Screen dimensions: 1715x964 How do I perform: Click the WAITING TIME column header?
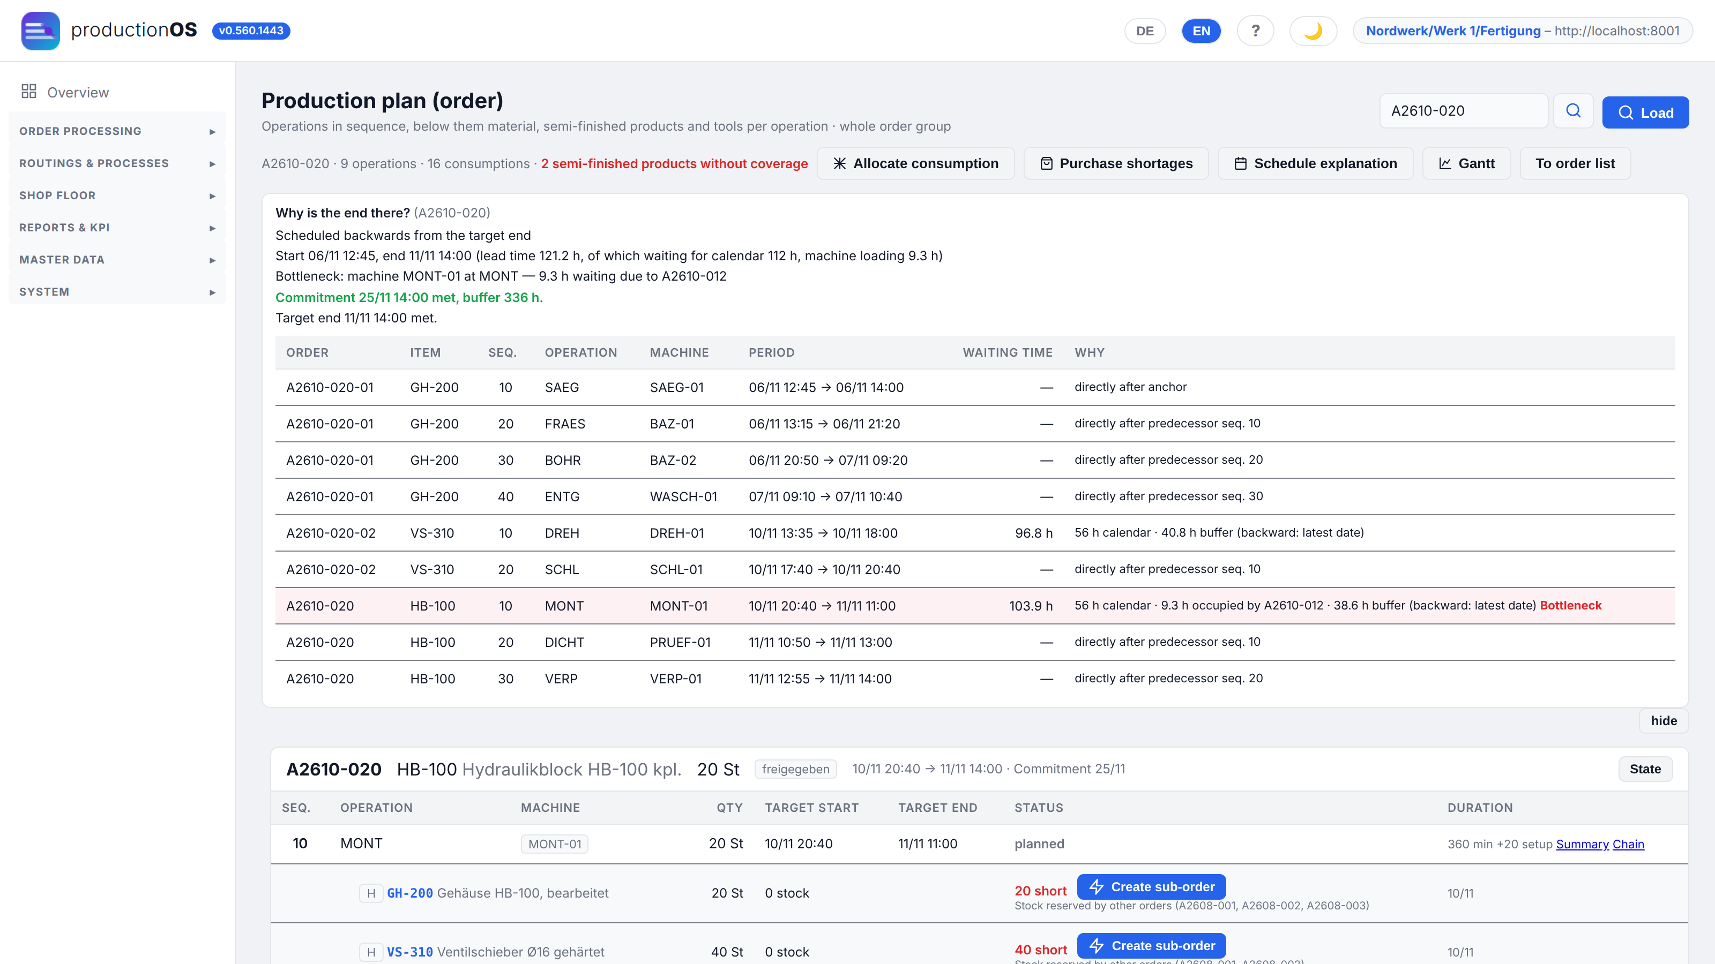point(1008,352)
